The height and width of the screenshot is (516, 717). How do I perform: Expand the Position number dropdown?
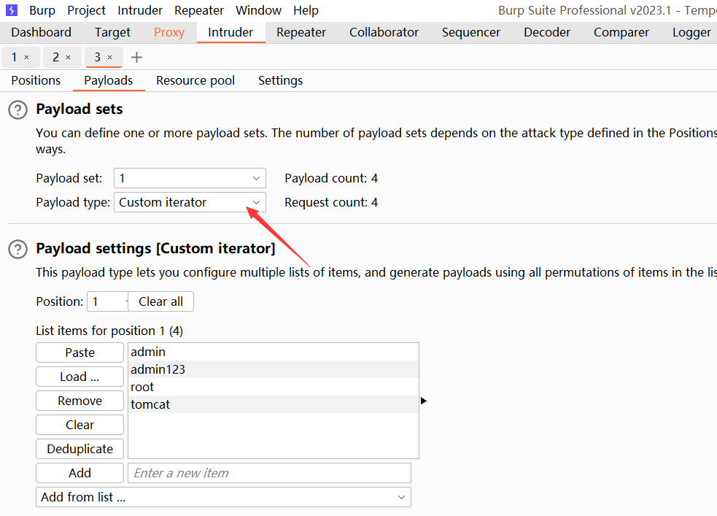(108, 301)
